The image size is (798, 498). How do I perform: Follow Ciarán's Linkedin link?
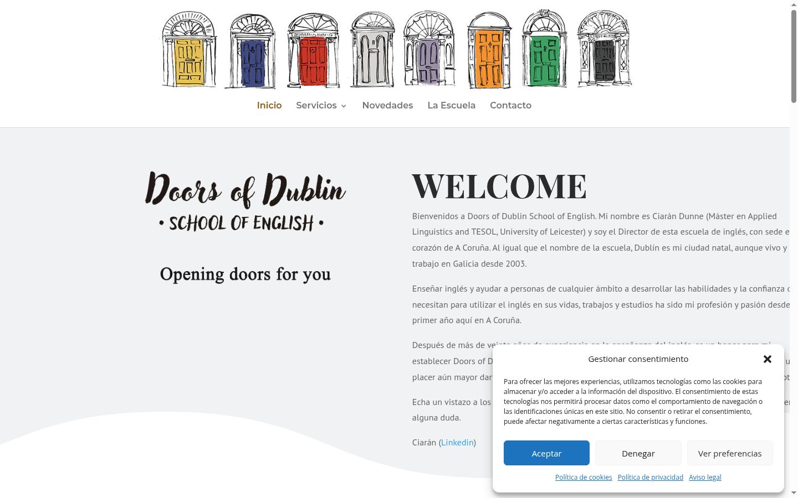(x=457, y=442)
